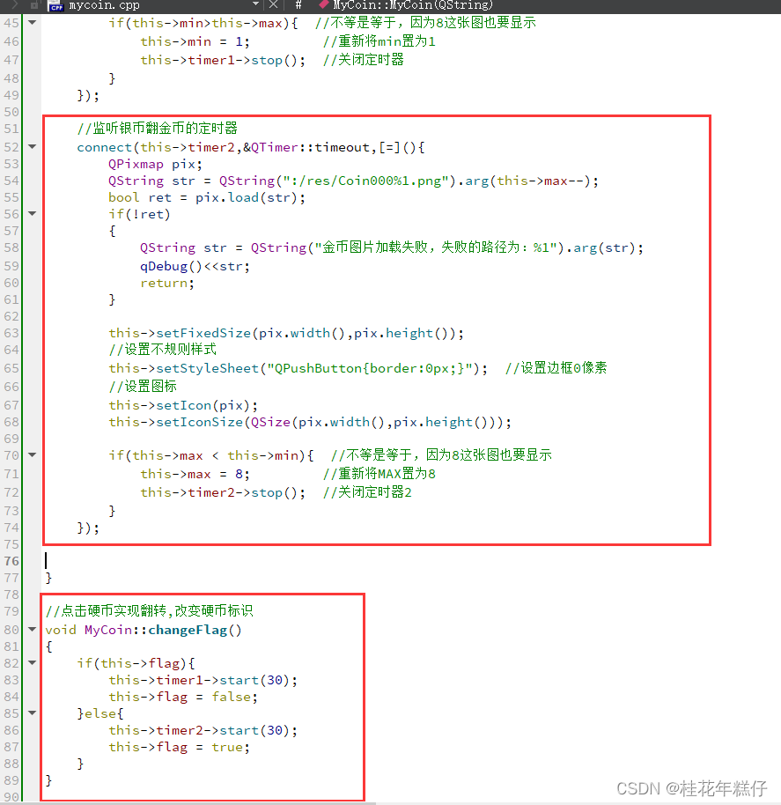781x805 pixels.
Task: Click 'this->min = 1;' on line 46
Action: 195,41
